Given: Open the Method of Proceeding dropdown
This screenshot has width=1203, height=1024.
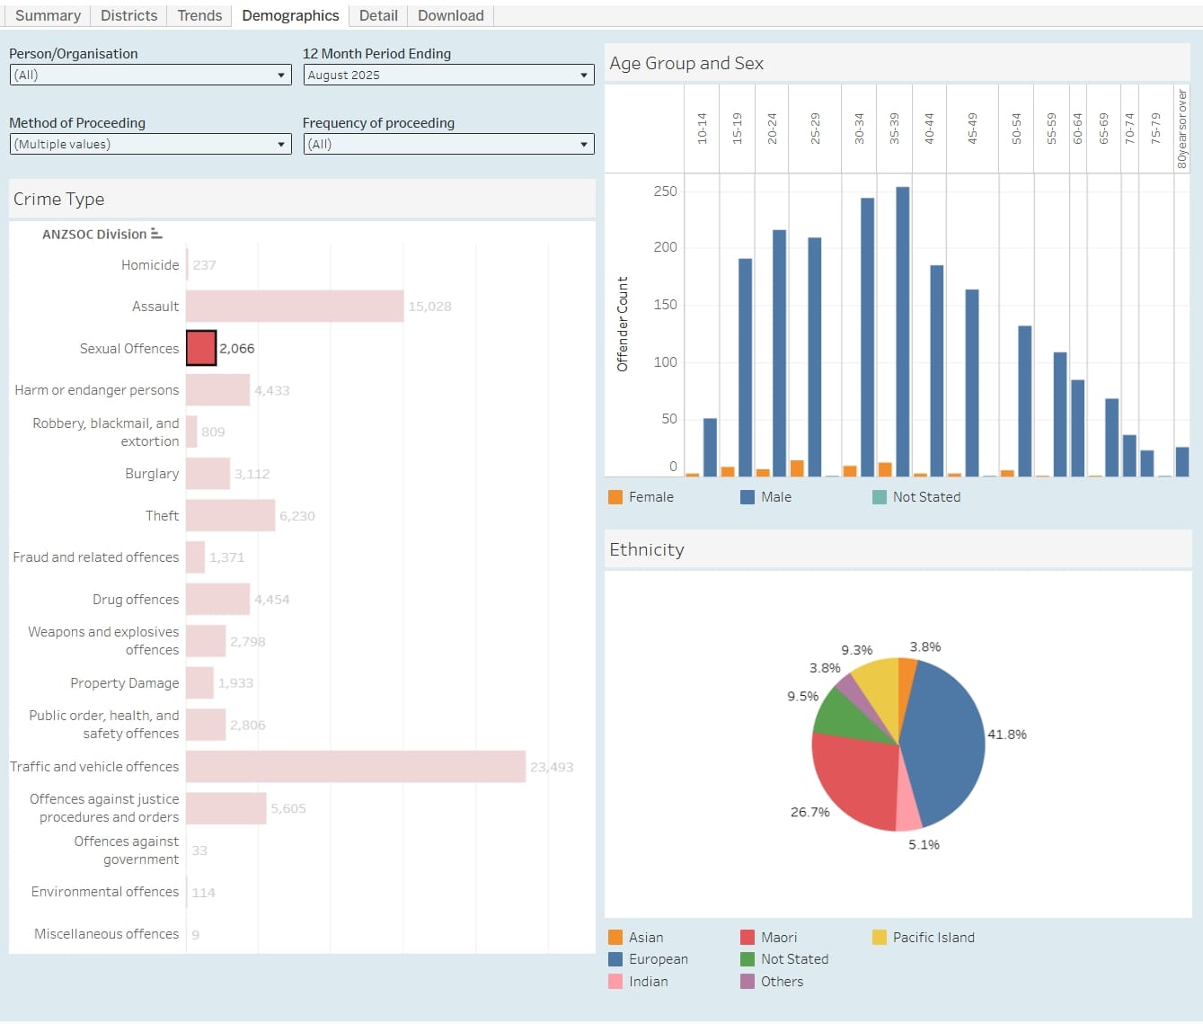Looking at the screenshot, I should pyautogui.click(x=150, y=145).
